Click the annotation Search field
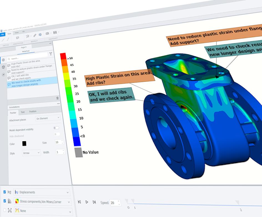 (x=27, y=57)
